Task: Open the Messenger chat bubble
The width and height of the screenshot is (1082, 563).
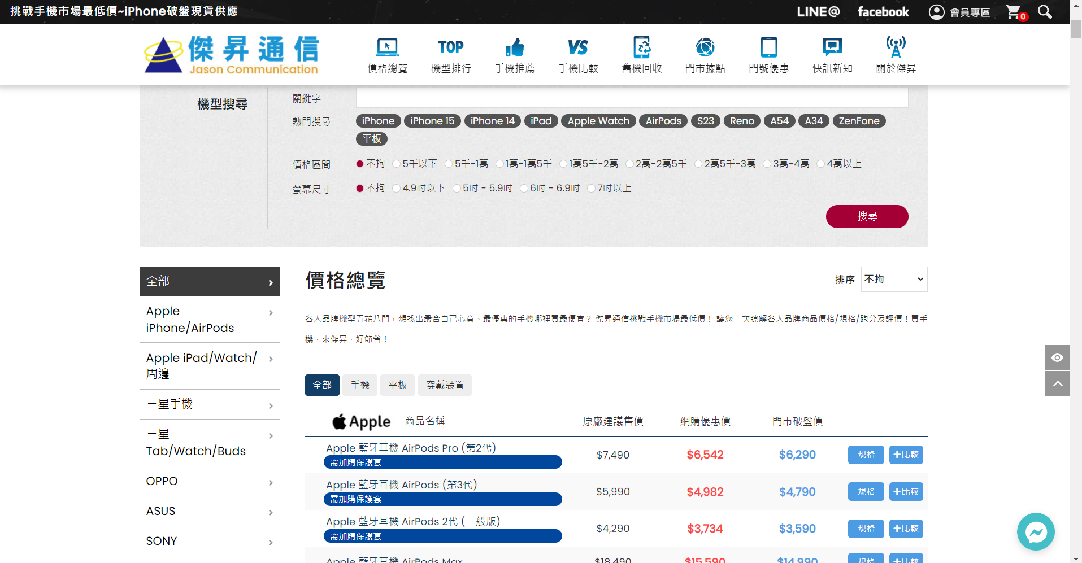Action: coord(1035,531)
